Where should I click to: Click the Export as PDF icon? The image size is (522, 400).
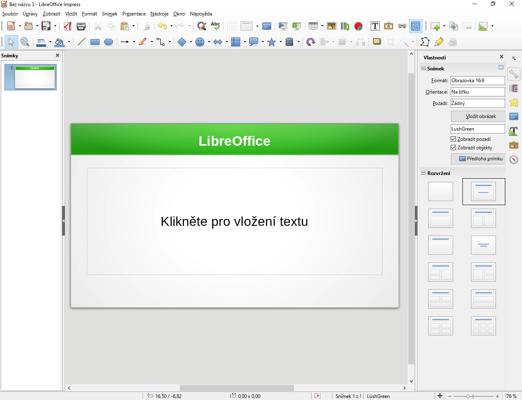click(x=68, y=26)
